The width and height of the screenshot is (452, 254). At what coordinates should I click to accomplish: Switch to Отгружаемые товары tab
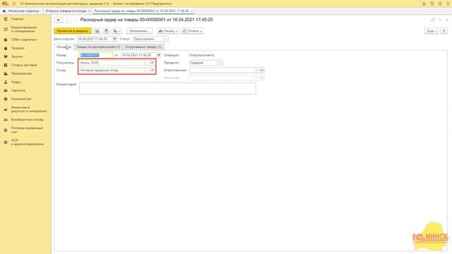pos(143,47)
